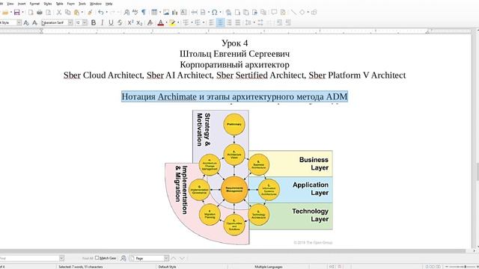479x269 pixels.
Task: Select the draw Line tool
Action: tap(293, 12)
